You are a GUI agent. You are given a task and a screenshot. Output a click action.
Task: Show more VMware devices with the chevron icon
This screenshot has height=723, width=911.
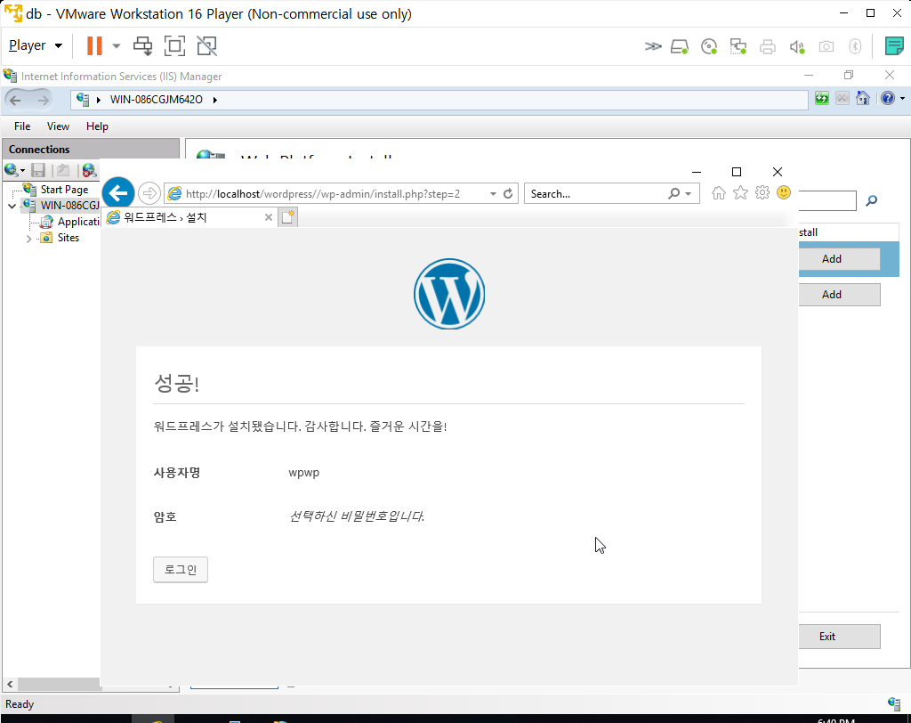coord(653,46)
